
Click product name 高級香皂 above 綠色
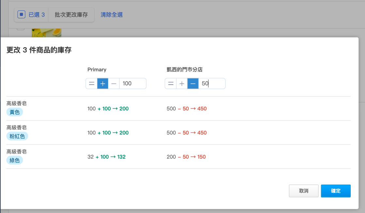click(x=17, y=152)
